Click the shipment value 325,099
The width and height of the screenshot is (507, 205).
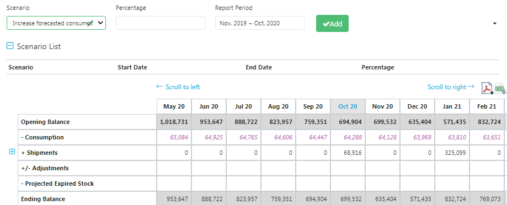tap(456, 153)
